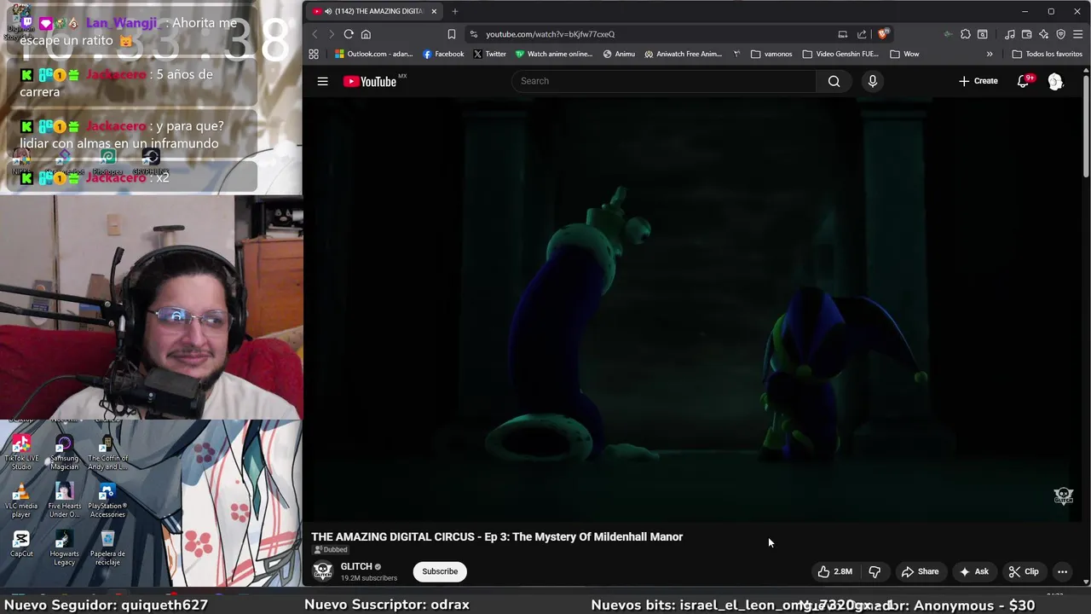
Task: Open The Coffin of Andy shortcut
Action: click(x=107, y=452)
